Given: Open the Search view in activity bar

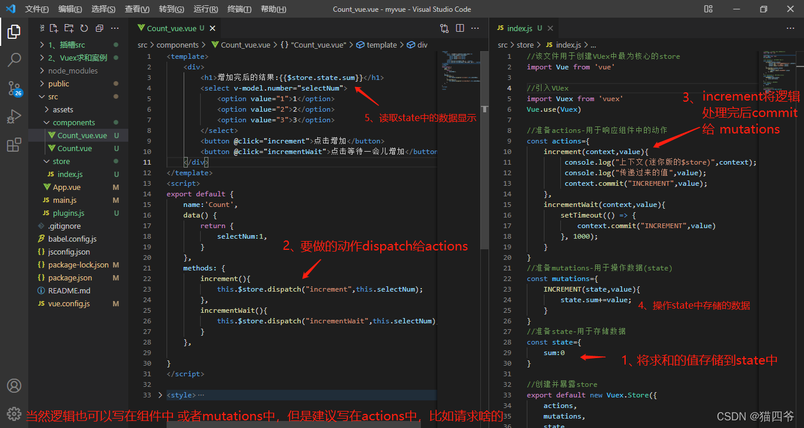Looking at the screenshot, I should (x=14, y=60).
